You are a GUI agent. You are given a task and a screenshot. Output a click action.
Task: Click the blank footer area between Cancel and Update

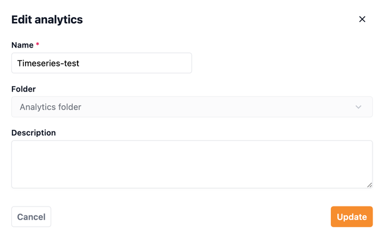191,217
